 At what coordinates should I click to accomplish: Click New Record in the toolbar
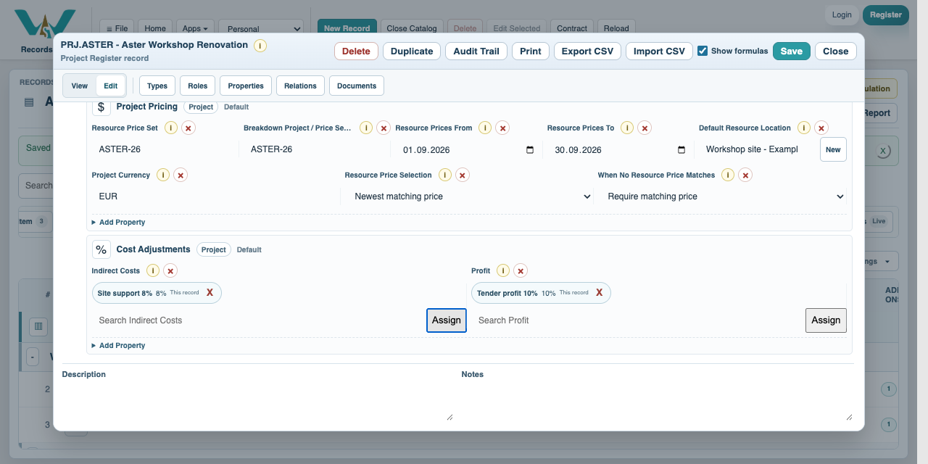click(347, 29)
